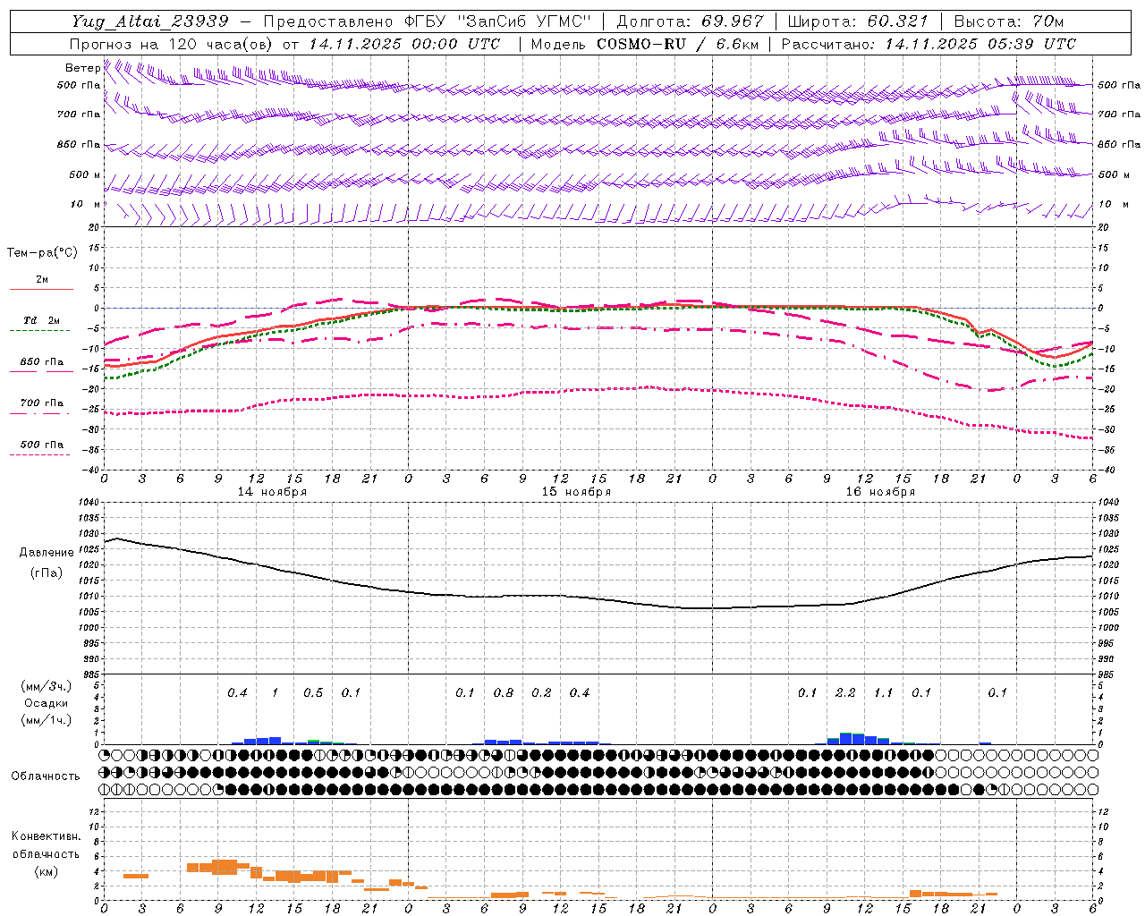Screen dimensions: 1145x916
Task: Click the (км) unit under convective label
Action: (46, 870)
